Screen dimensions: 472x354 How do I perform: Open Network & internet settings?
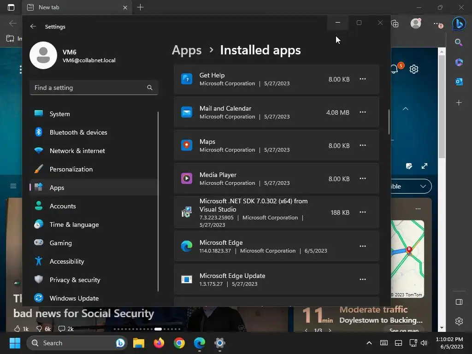(94, 151)
